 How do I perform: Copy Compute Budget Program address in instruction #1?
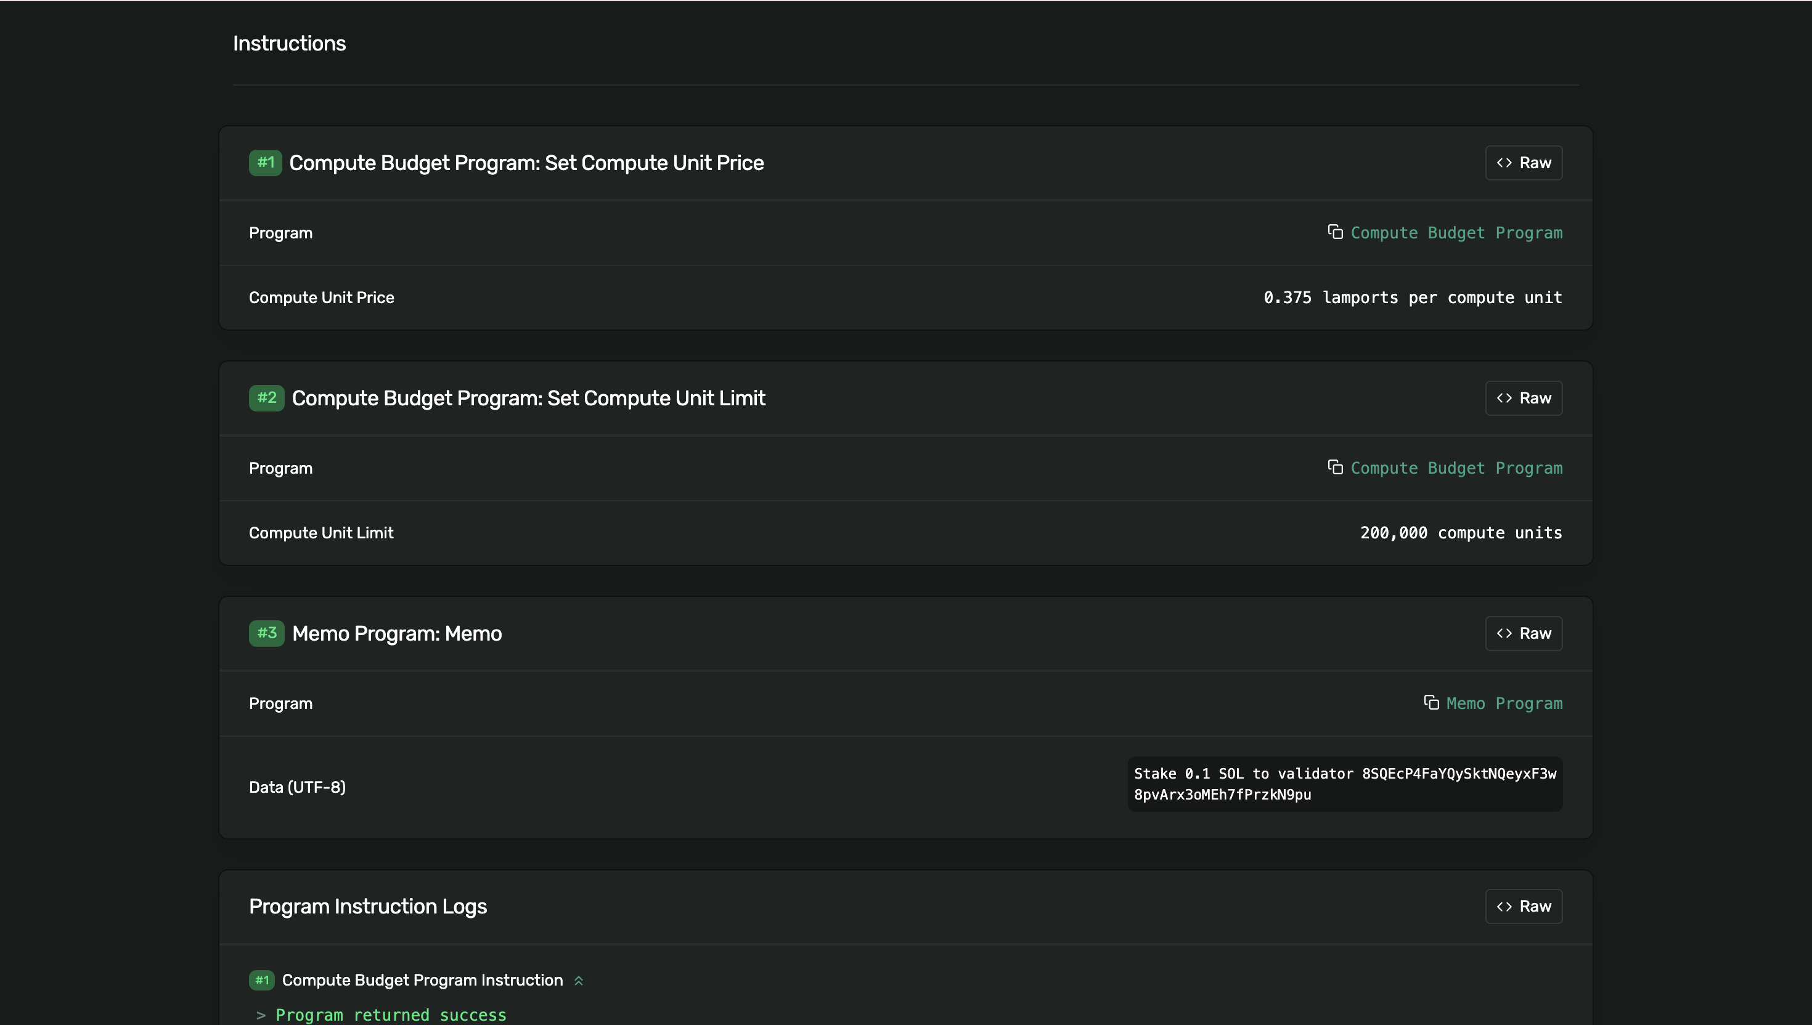pyautogui.click(x=1334, y=232)
